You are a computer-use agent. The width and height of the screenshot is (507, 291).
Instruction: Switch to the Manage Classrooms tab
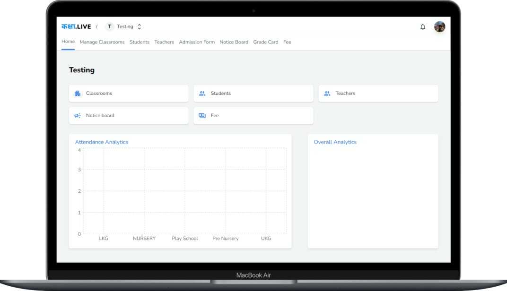102,42
